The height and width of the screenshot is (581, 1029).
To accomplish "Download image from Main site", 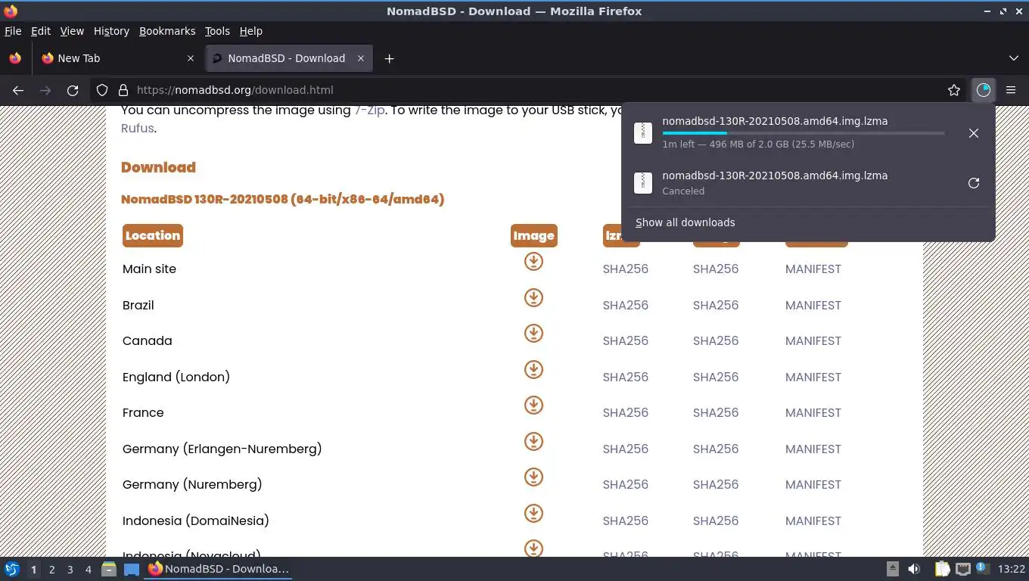I will (x=533, y=262).
